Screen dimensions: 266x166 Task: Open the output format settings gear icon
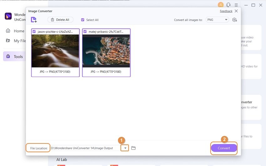pyautogui.click(x=235, y=20)
